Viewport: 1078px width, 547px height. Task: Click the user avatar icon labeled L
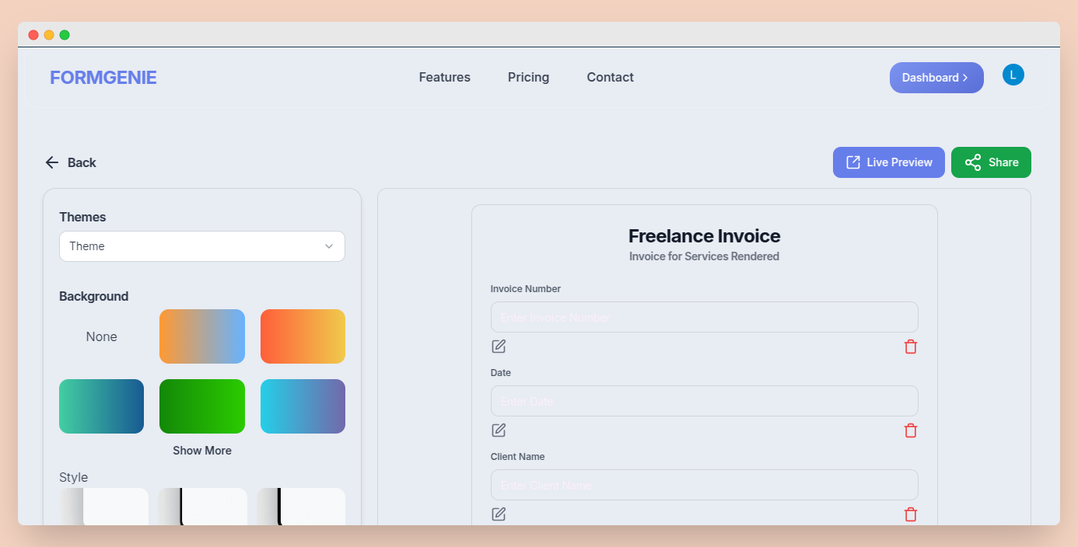(1013, 75)
